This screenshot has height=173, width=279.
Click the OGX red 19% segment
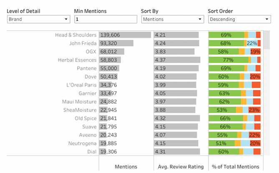click(x=255, y=52)
